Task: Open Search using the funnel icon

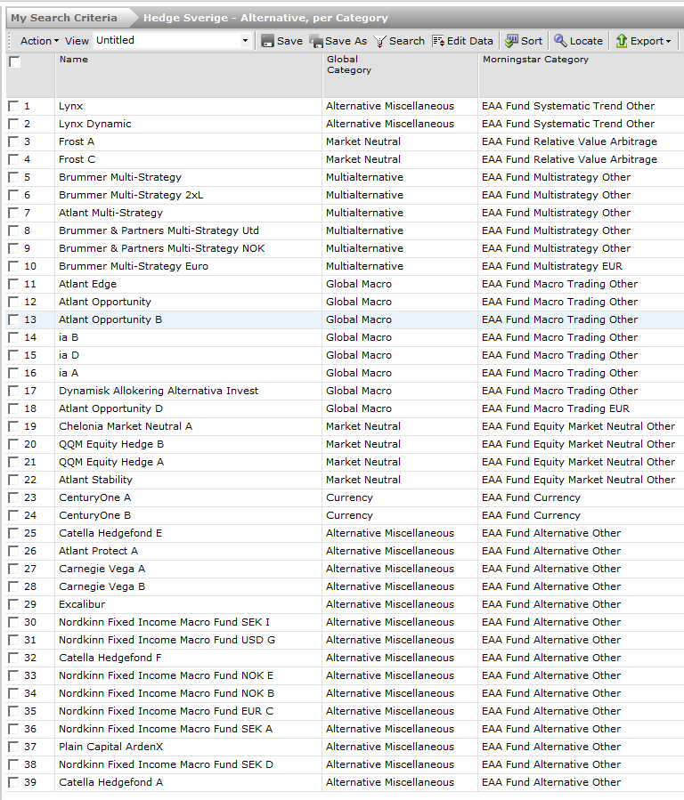Action: click(x=379, y=41)
